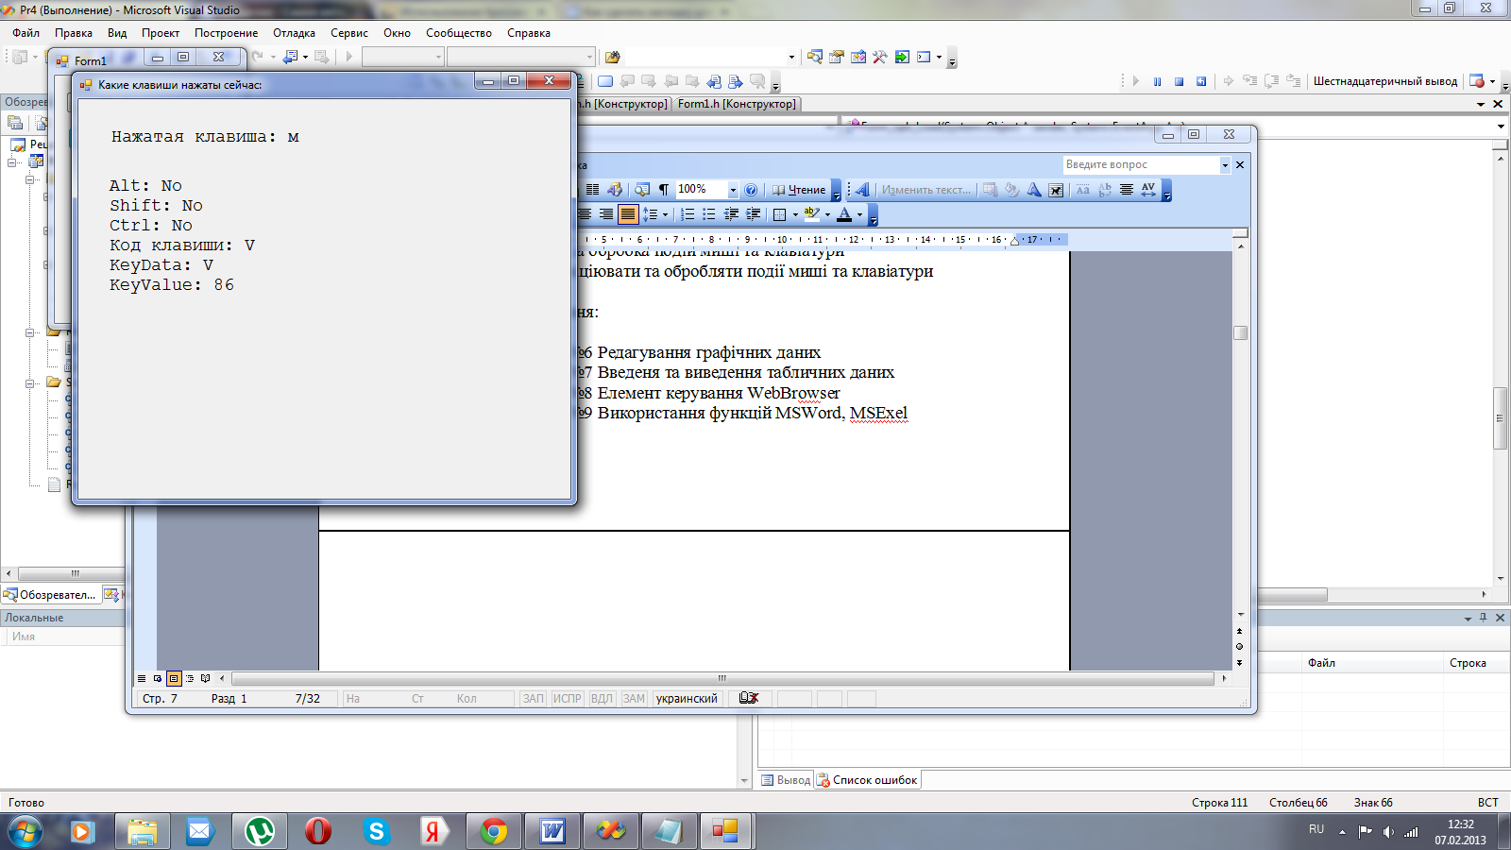The height and width of the screenshot is (850, 1511).
Task: Open the find combo box dropdown in VS toolbar
Action: [791, 58]
